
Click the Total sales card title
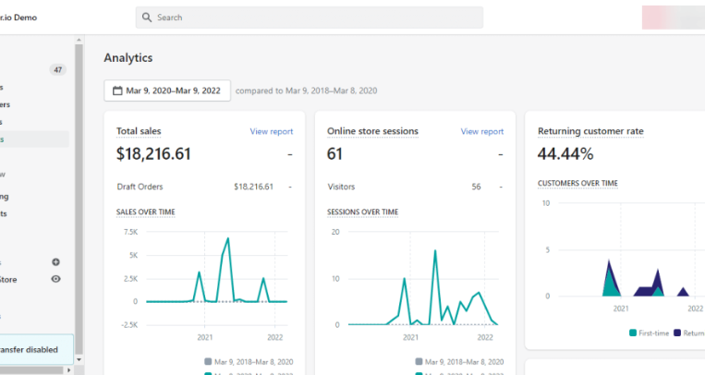pos(139,131)
